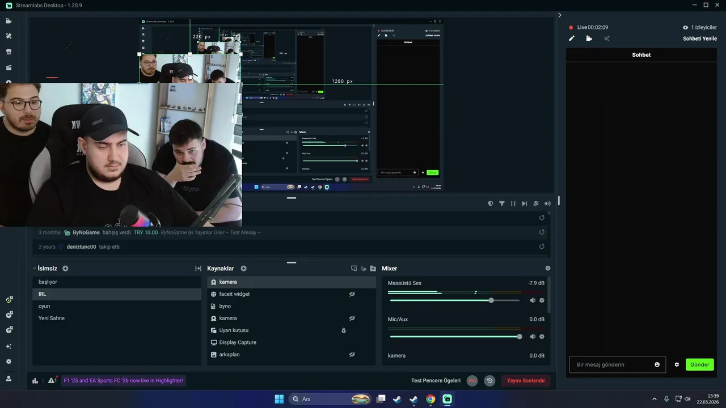The image size is (726, 408).
Task: Click the share icon in the chat panel
Action: pyautogui.click(x=607, y=39)
